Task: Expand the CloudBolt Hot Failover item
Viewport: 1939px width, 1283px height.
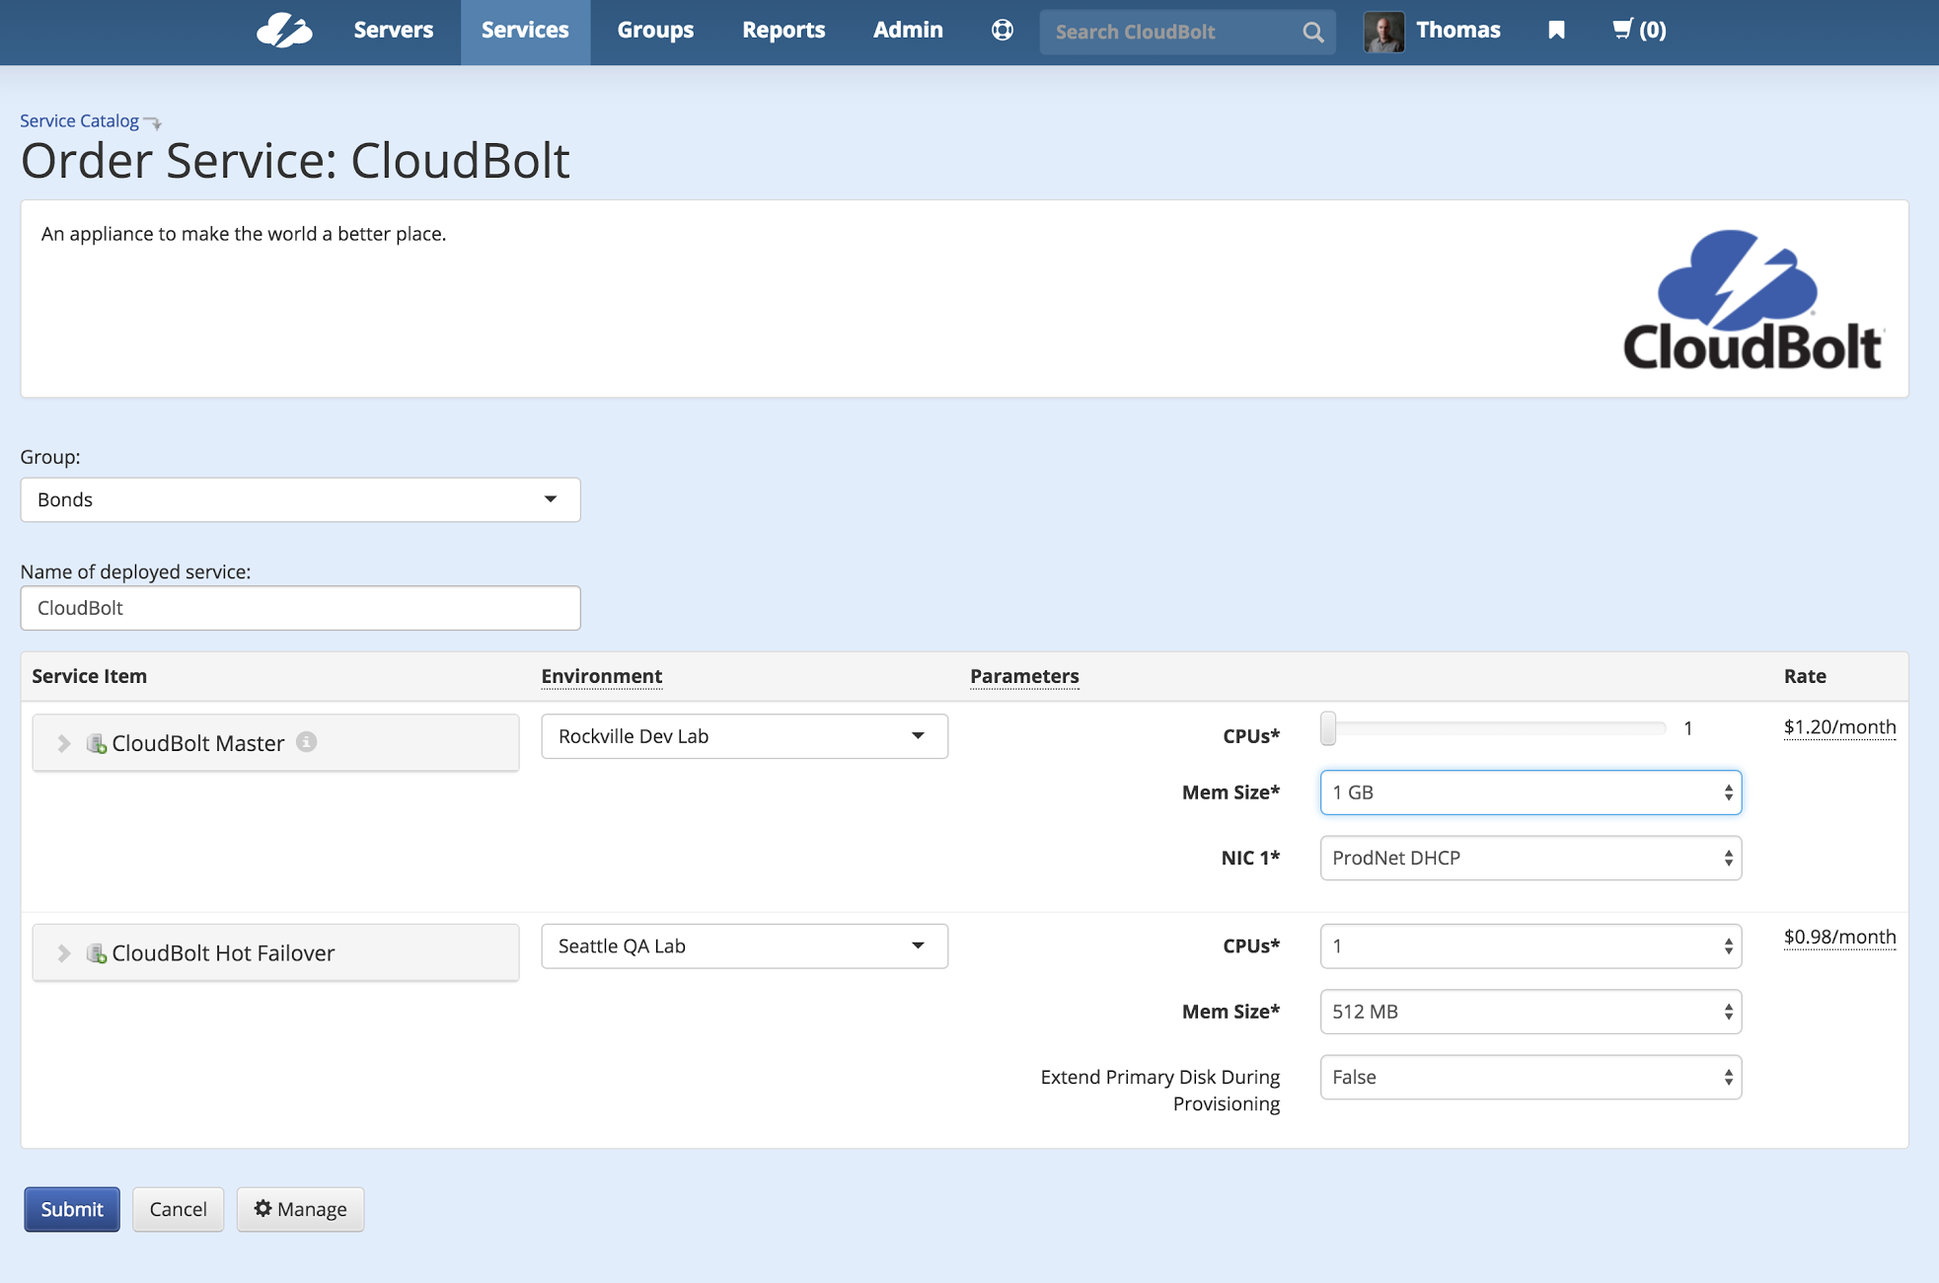Action: pyautogui.click(x=64, y=953)
